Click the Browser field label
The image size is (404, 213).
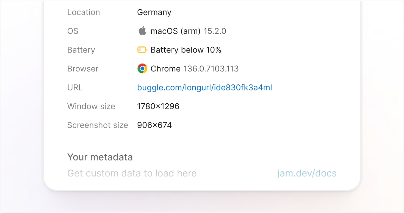[83, 69]
